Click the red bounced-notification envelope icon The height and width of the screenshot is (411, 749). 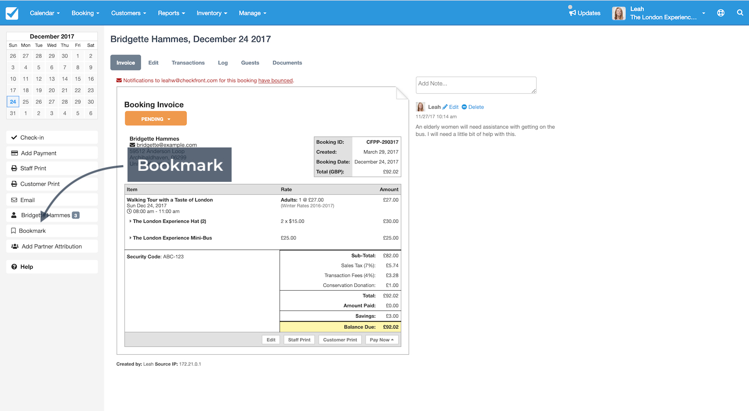pyautogui.click(x=119, y=81)
